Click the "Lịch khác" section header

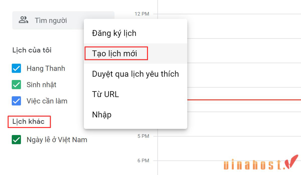28,121
